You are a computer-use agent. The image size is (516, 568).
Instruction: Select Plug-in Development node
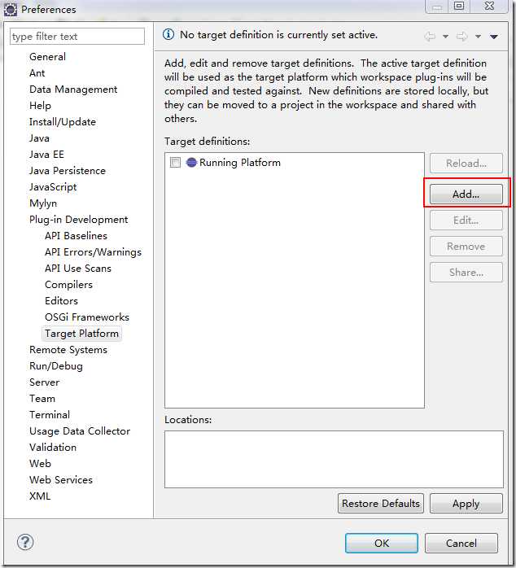[x=79, y=220]
